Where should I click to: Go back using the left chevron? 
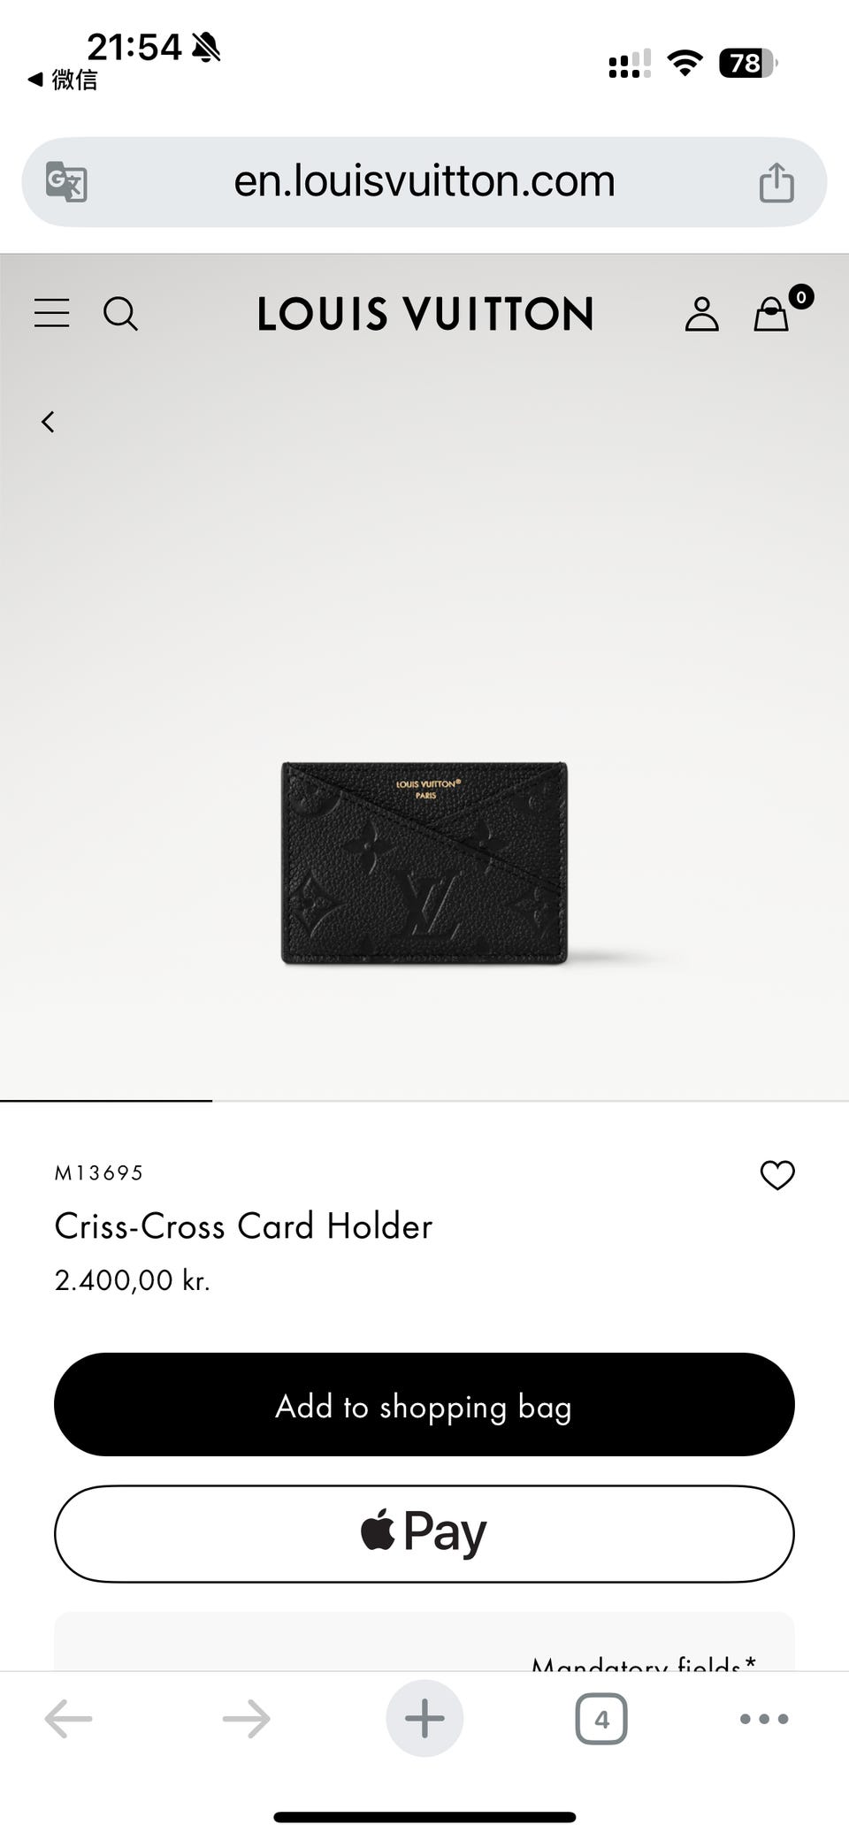click(48, 422)
